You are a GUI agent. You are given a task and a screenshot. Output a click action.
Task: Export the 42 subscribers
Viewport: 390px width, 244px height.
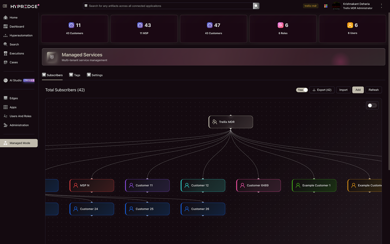click(322, 90)
